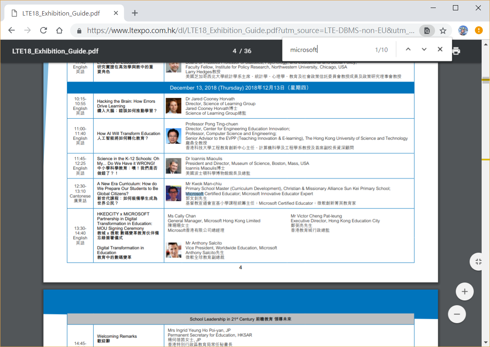The image size is (490, 347).
Task: Jump to the previous search match
Action: click(408, 49)
